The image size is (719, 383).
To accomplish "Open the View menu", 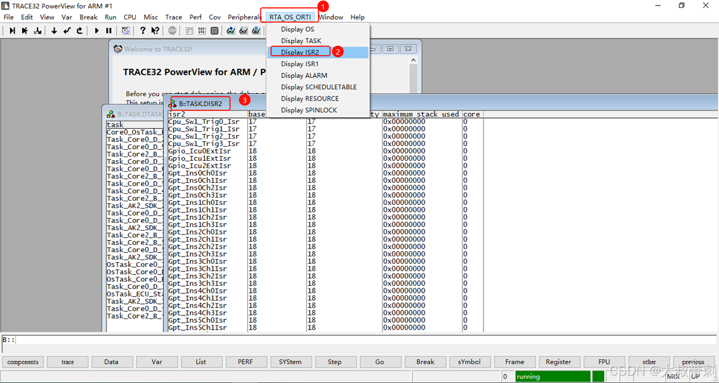I will point(47,17).
